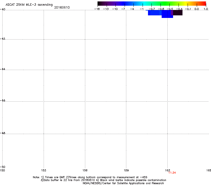Click the NOAA/NESDIS credit line
This screenshot has width=211, height=185.
pos(123,183)
